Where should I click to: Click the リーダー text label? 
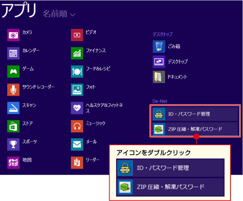pyautogui.click(x=92, y=160)
